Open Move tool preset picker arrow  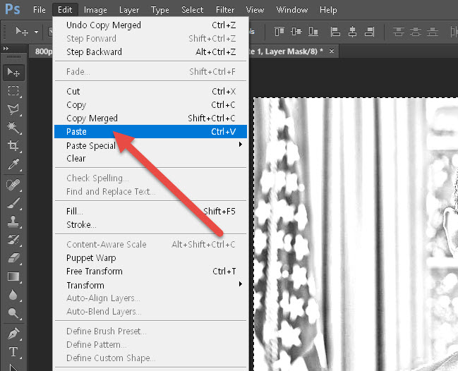pyautogui.click(x=36, y=32)
